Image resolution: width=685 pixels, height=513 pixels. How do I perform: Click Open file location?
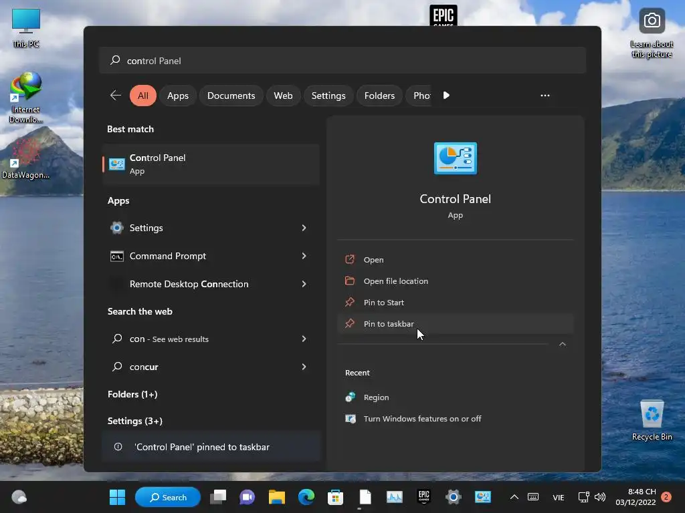tap(455, 281)
